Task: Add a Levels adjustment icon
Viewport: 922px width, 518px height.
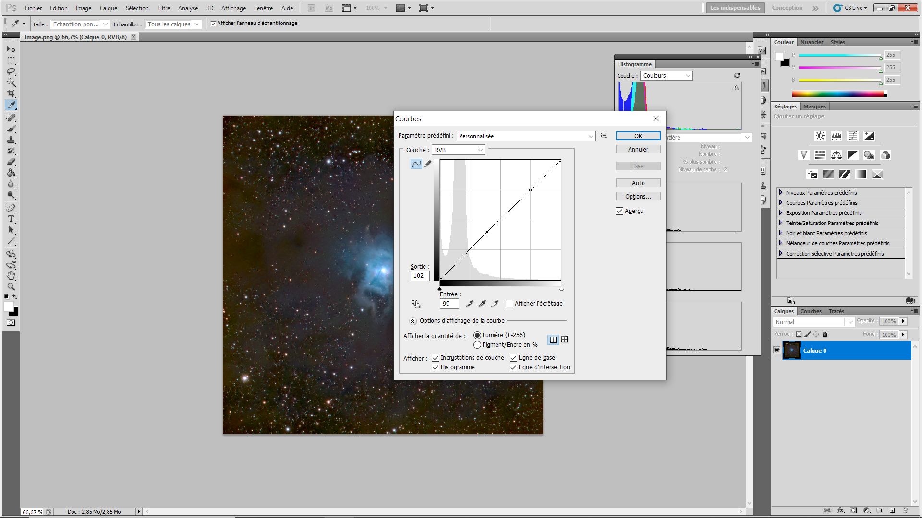Action: [x=837, y=136]
